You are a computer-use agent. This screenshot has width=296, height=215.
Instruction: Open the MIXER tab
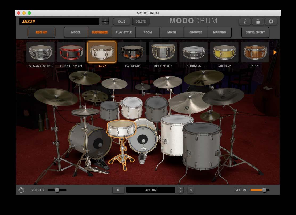point(172,32)
